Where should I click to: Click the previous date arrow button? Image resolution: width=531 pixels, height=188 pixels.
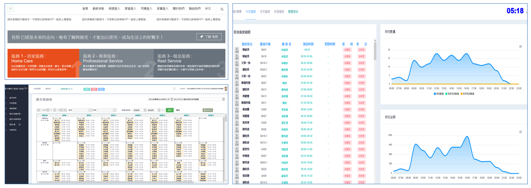point(39,110)
